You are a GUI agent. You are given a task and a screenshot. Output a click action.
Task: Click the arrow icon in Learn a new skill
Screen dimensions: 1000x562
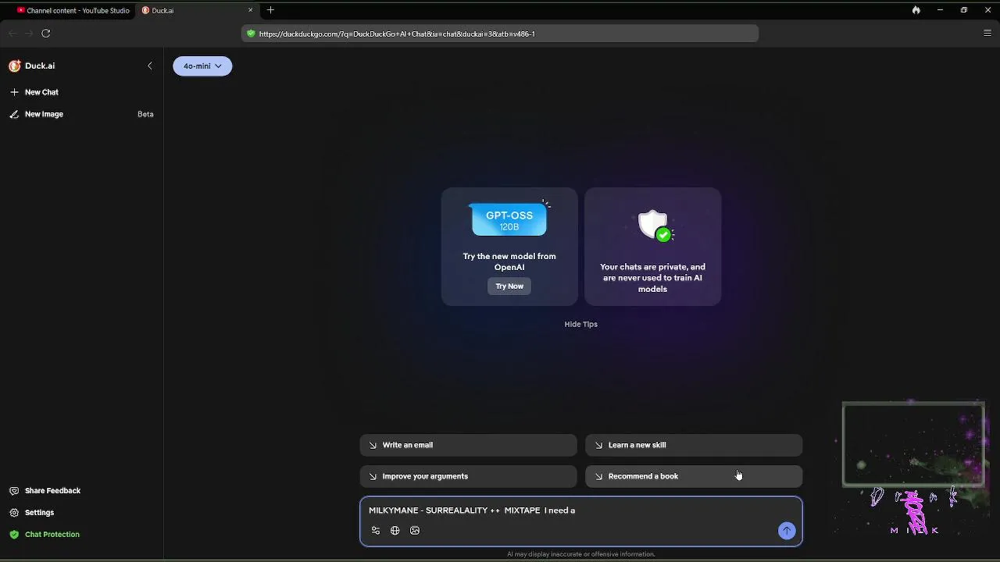(599, 445)
